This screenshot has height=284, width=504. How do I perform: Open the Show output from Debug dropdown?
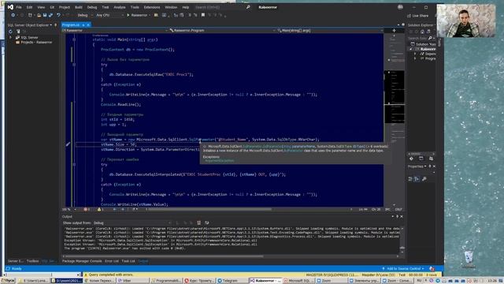(132, 222)
